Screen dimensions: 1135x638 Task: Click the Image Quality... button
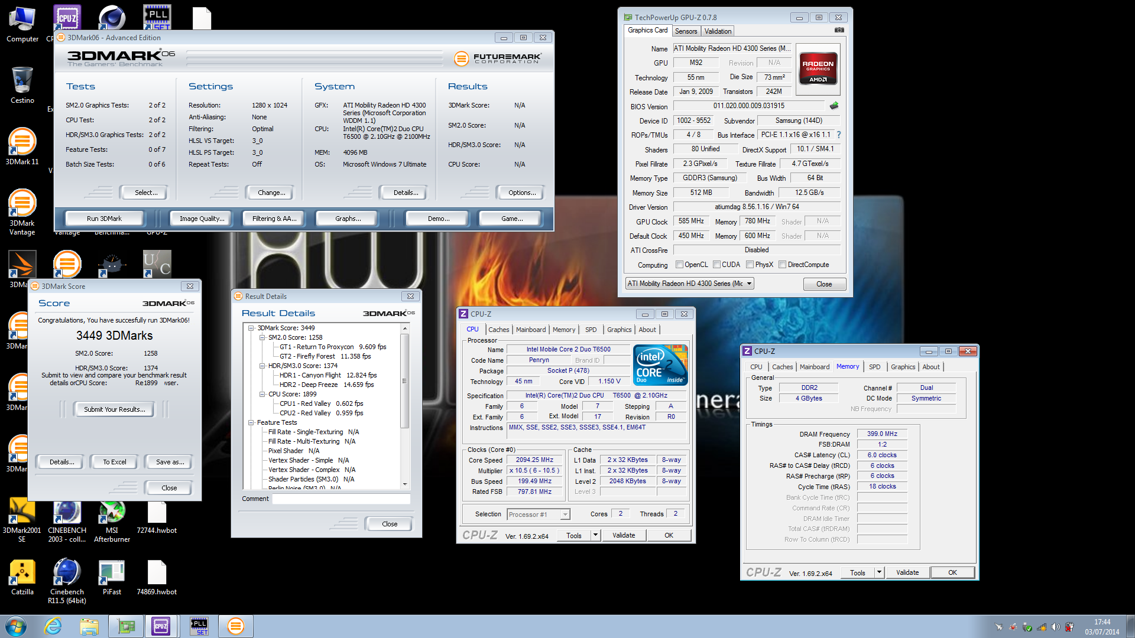(x=202, y=219)
